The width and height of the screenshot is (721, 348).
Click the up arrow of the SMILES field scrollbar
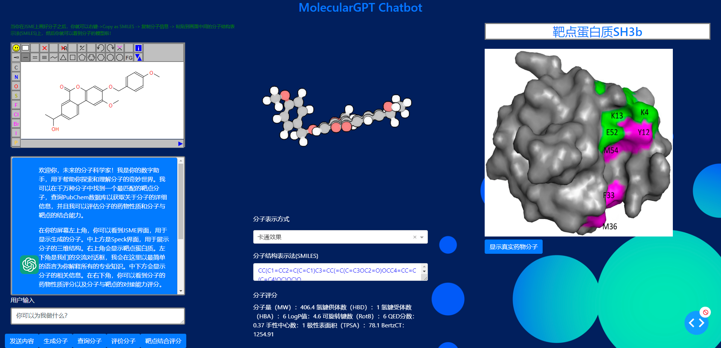[x=424, y=267]
